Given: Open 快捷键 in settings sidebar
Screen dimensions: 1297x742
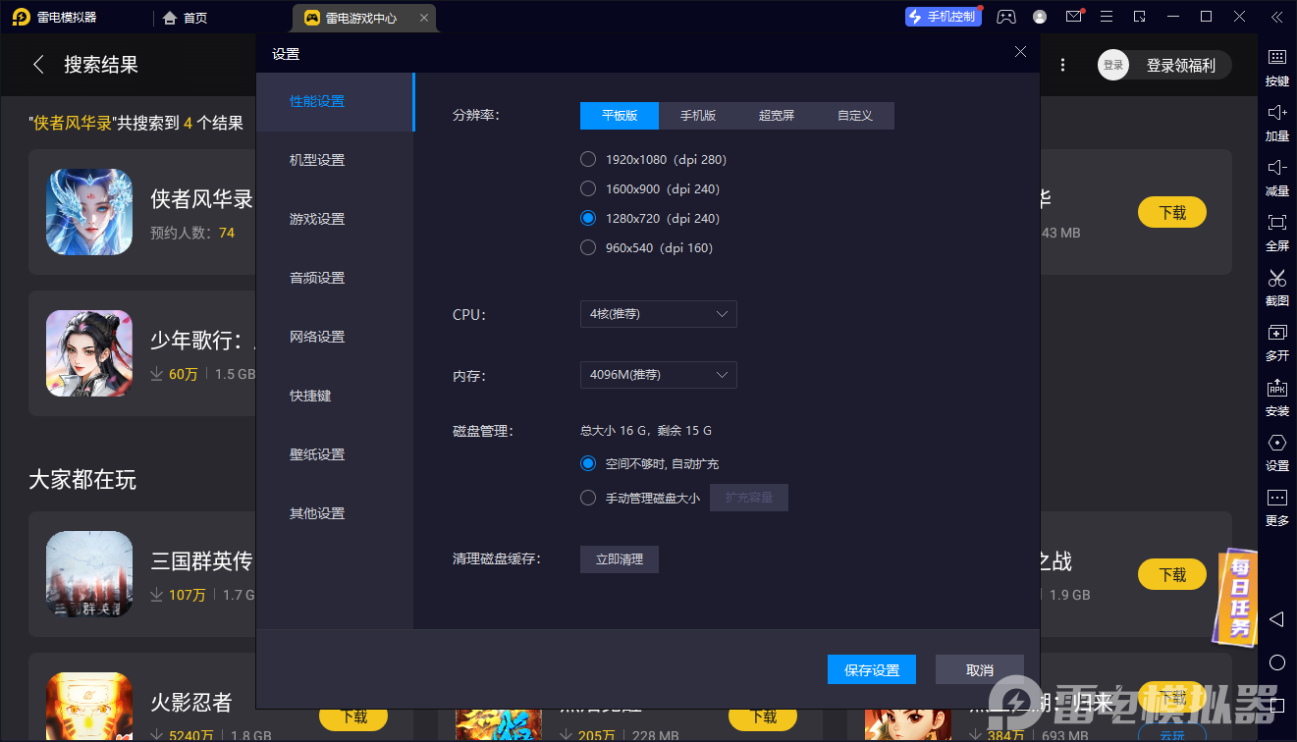Looking at the screenshot, I should (335, 397).
